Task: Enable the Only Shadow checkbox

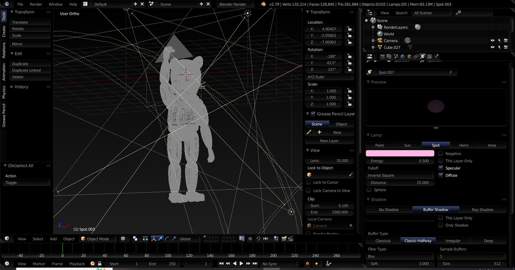Action: (x=441, y=225)
